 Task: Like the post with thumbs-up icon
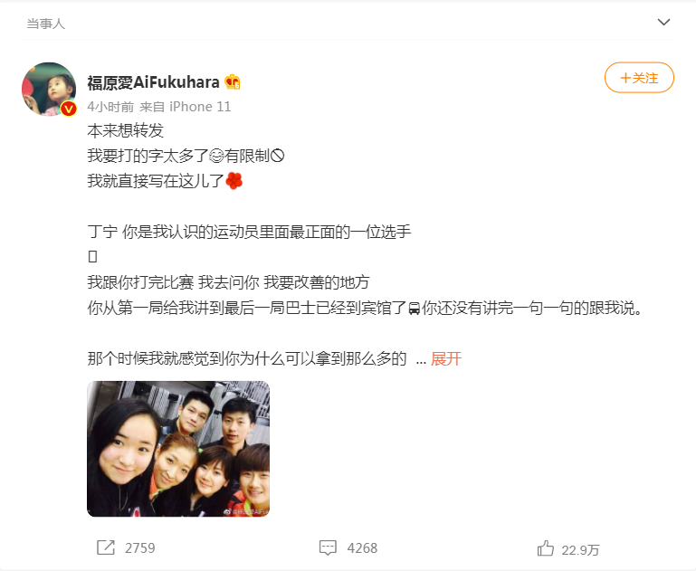pos(546,548)
